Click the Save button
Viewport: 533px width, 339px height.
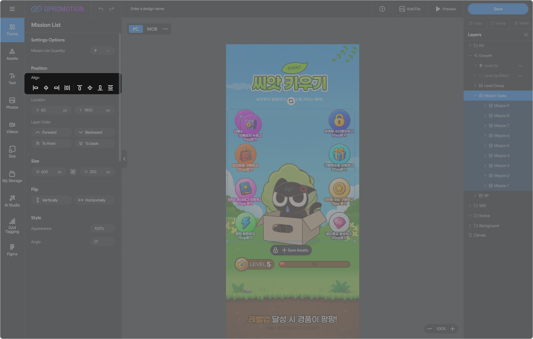[498, 9]
